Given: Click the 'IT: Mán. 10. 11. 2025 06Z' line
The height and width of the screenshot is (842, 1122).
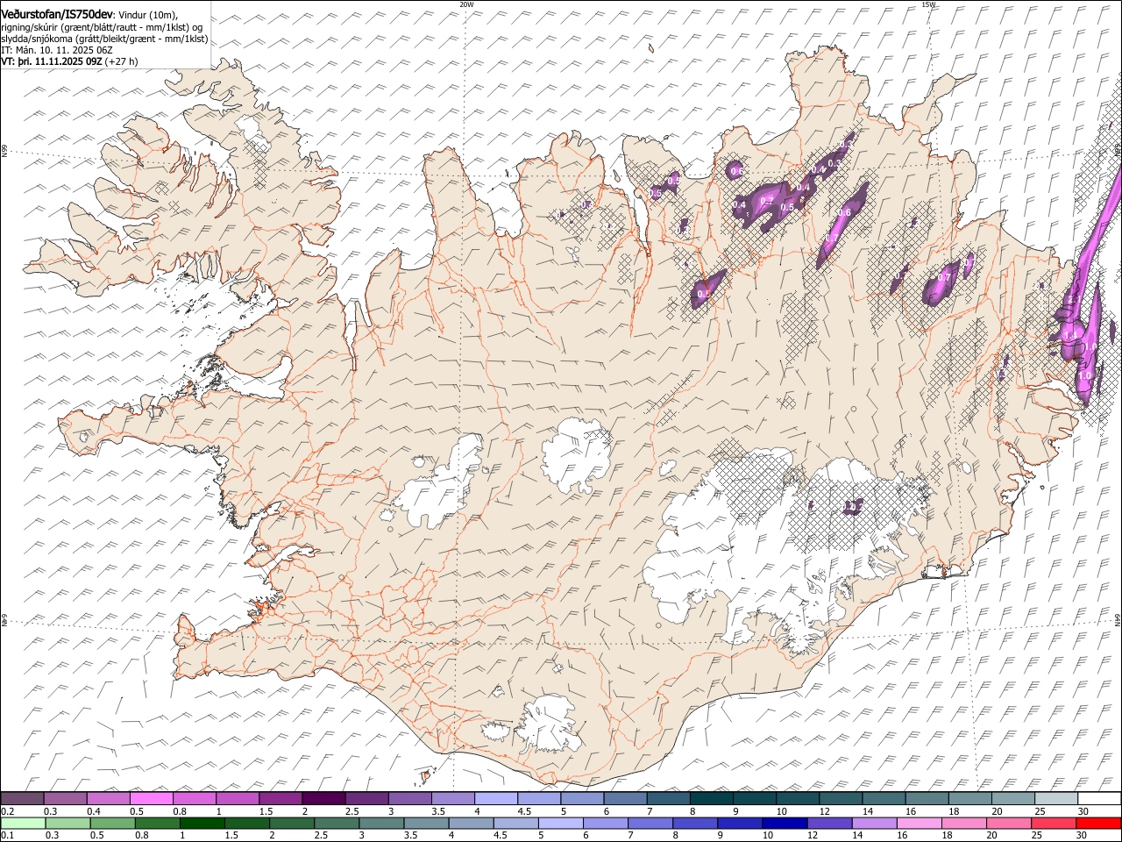Looking at the screenshot, I should point(57,50).
